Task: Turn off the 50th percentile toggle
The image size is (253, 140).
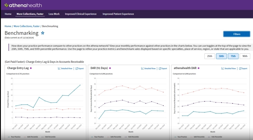Action: (x=221, y=56)
